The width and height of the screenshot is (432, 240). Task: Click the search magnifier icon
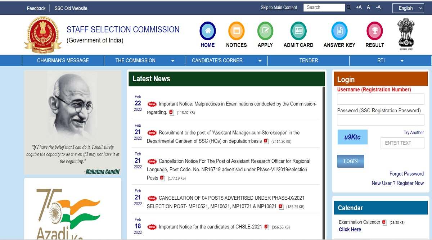[x=348, y=8]
